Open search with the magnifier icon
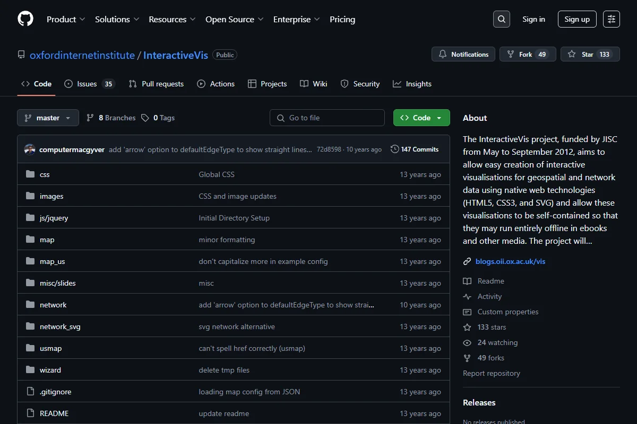This screenshot has height=424, width=637. click(x=502, y=19)
